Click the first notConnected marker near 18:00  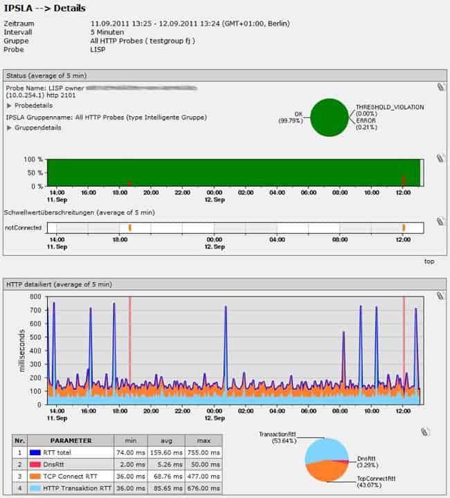tap(129, 228)
